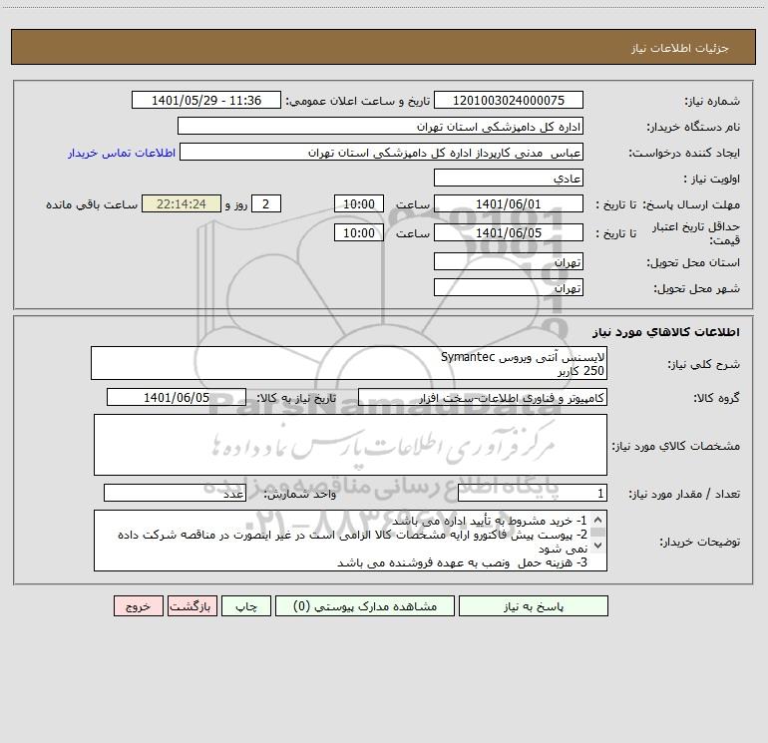The width and height of the screenshot is (768, 743).
Task: Click the remaining days field showing 2
Action: pyautogui.click(x=266, y=203)
